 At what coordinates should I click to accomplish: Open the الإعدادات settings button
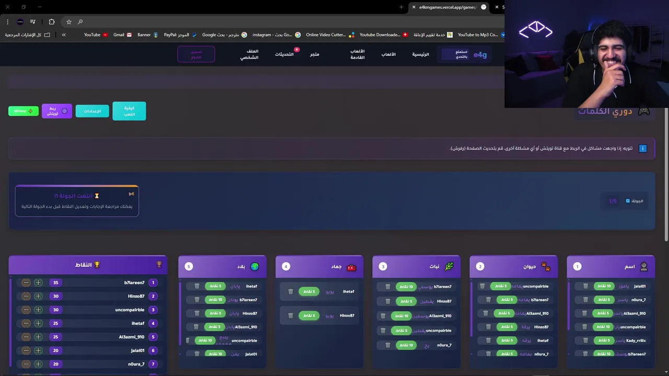93,111
